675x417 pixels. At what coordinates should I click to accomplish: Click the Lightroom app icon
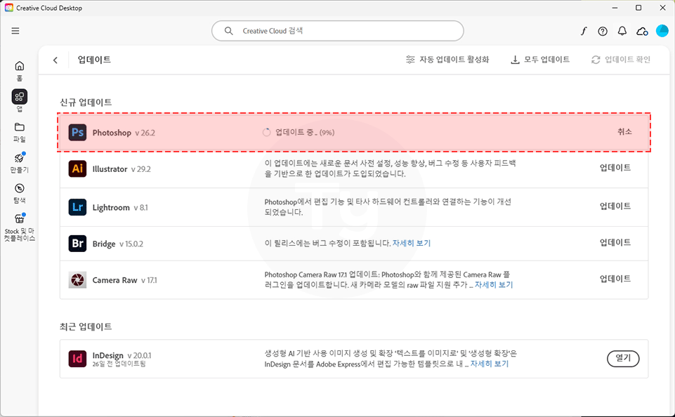coord(77,207)
